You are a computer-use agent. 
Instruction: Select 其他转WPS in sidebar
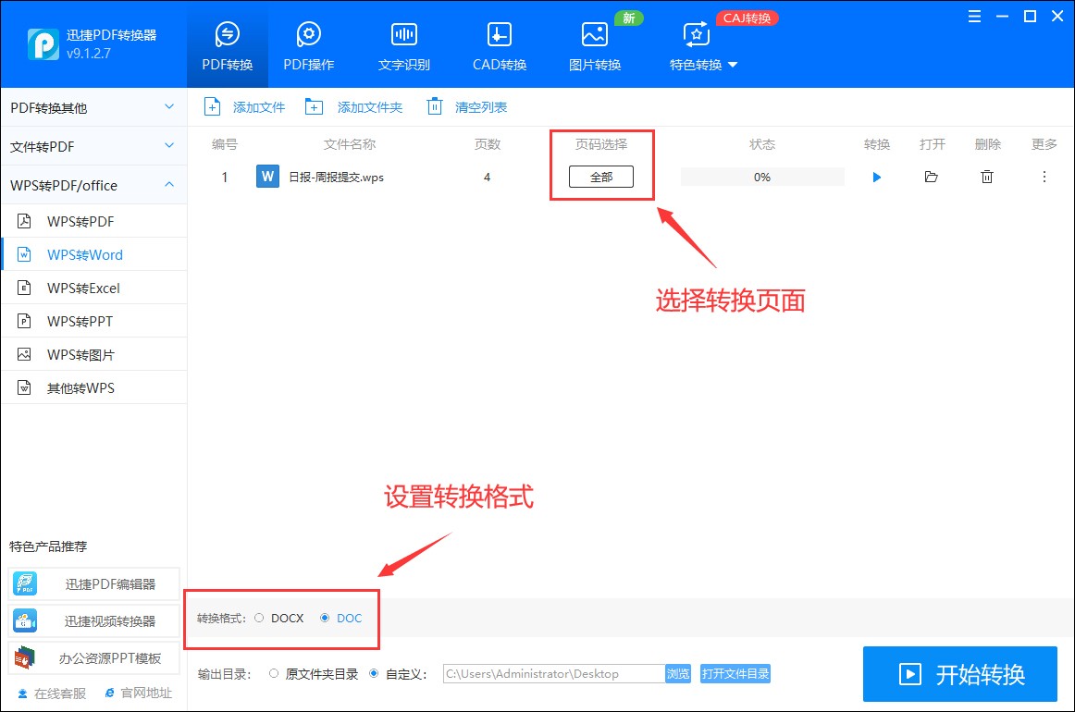coord(93,387)
